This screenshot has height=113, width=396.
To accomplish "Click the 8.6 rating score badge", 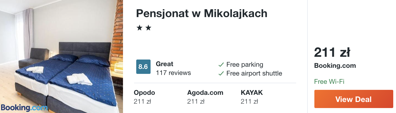I will point(143,67).
